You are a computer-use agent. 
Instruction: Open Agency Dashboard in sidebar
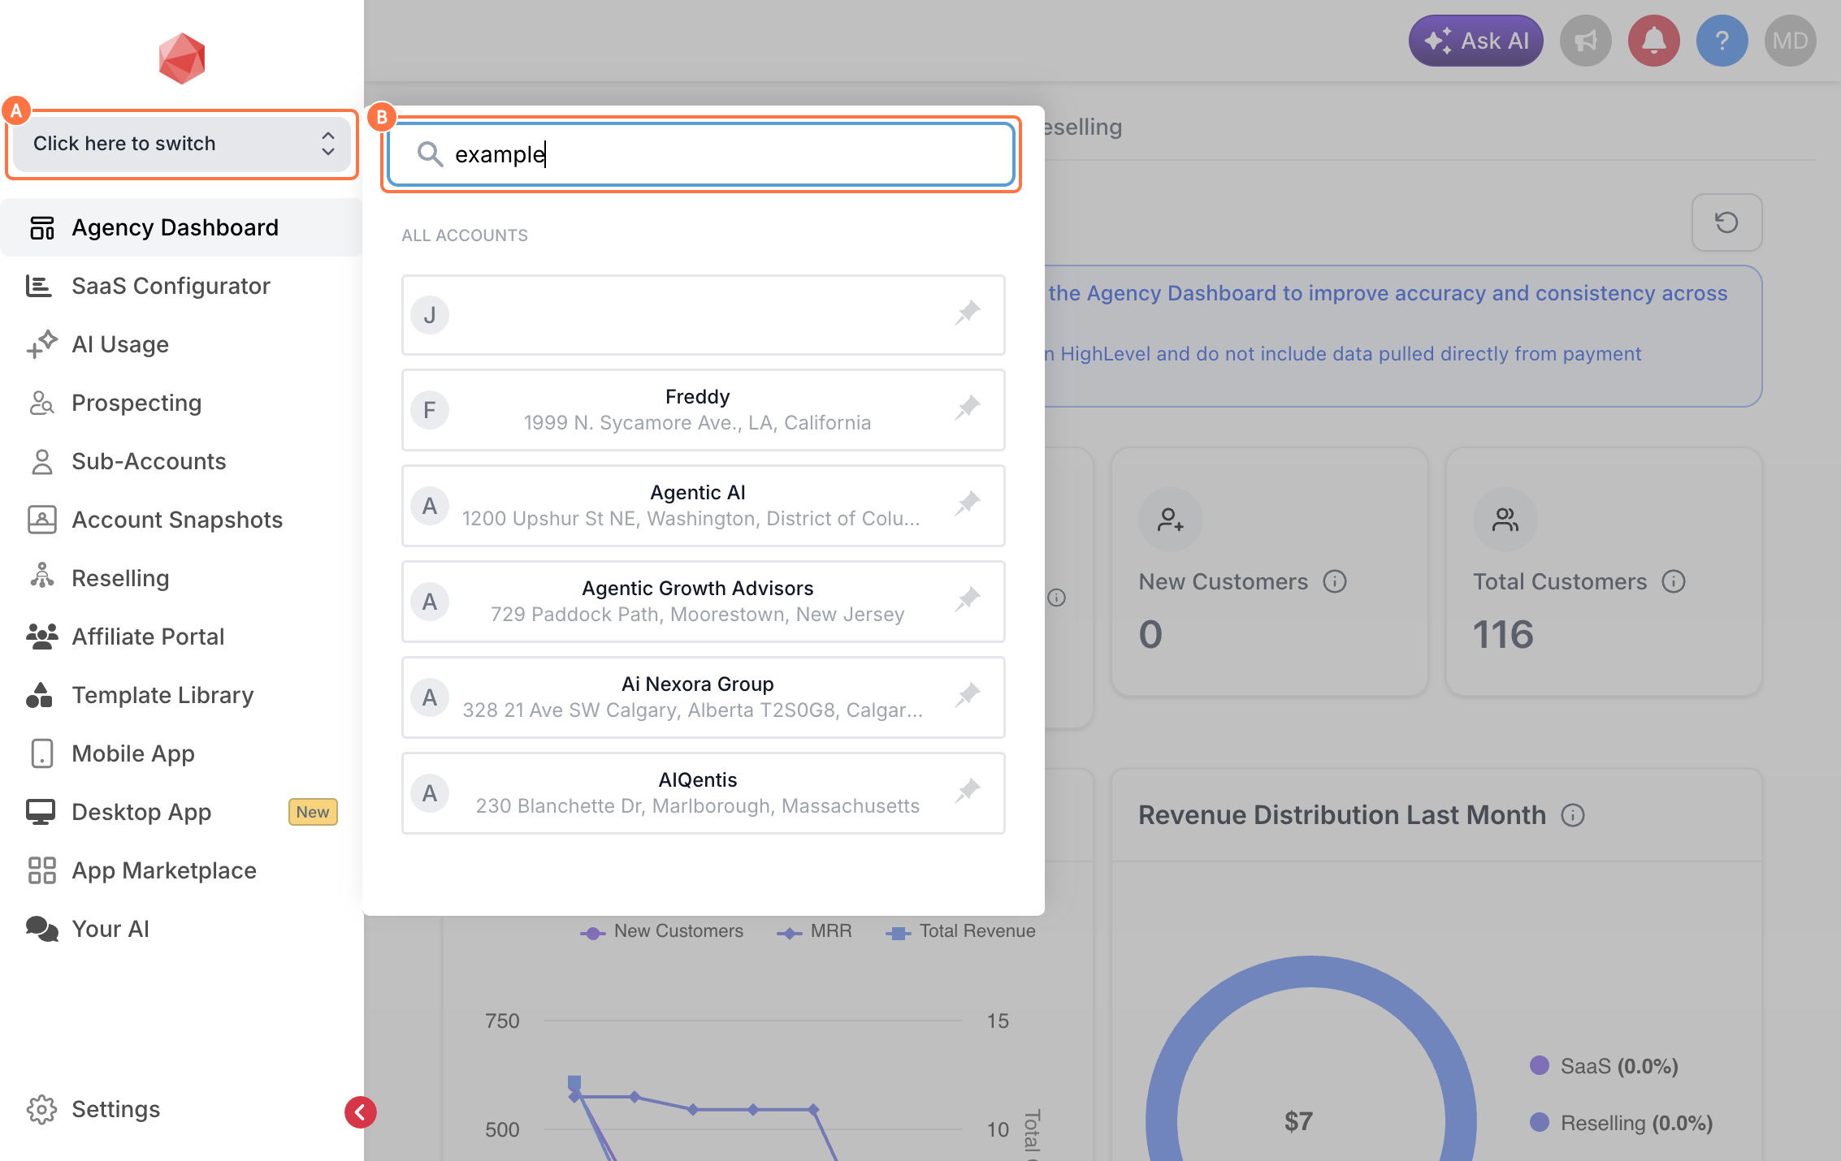[x=182, y=227]
